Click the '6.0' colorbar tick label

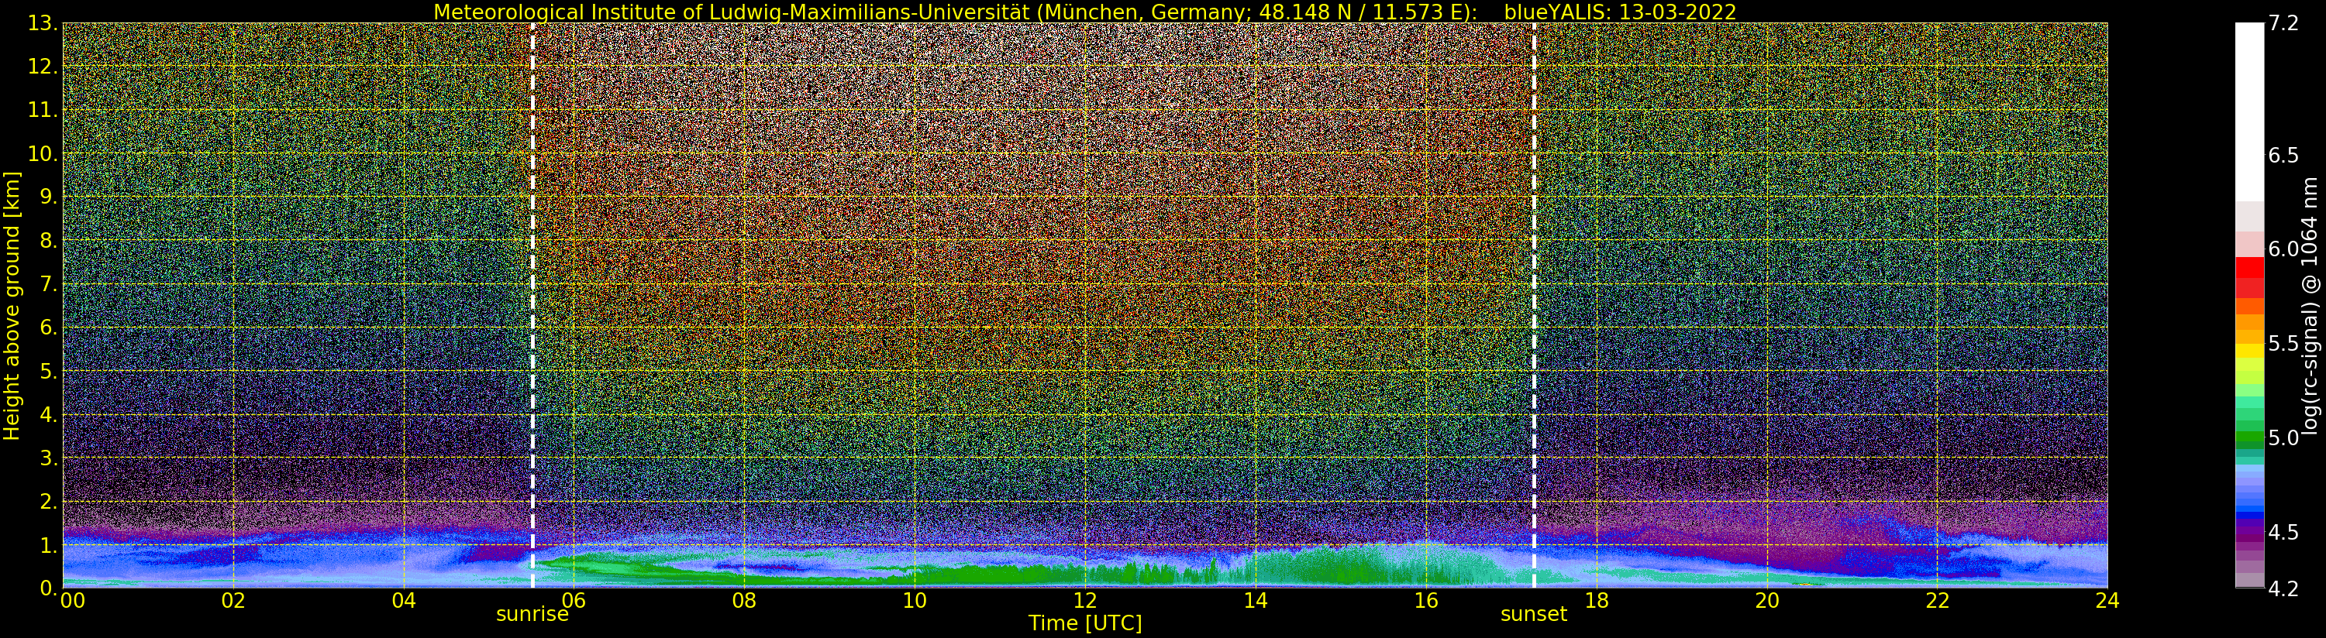[x=2283, y=249]
